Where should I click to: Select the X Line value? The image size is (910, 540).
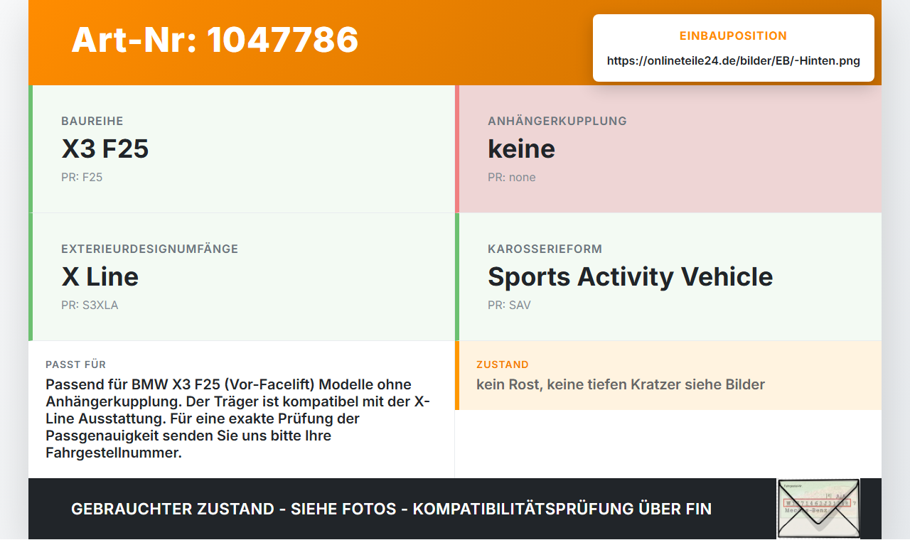click(x=100, y=276)
